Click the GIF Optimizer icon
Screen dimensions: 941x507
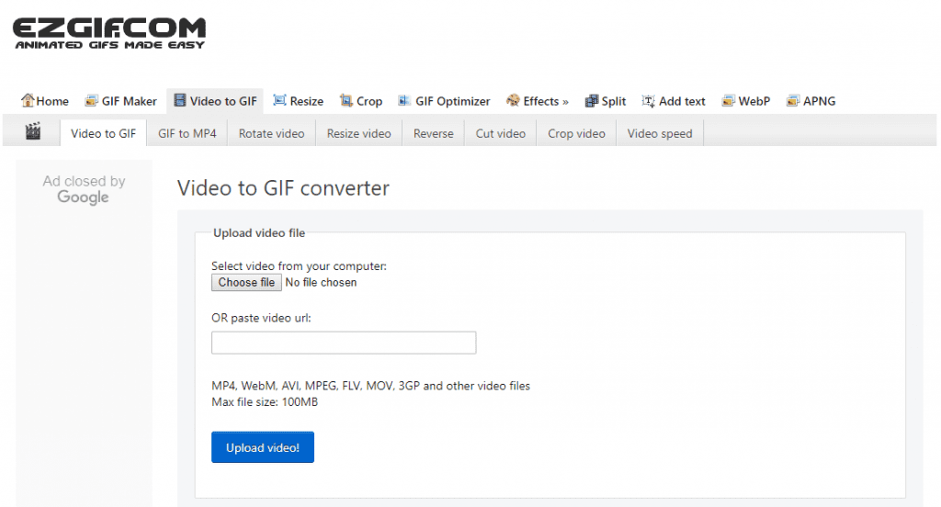click(x=404, y=101)
